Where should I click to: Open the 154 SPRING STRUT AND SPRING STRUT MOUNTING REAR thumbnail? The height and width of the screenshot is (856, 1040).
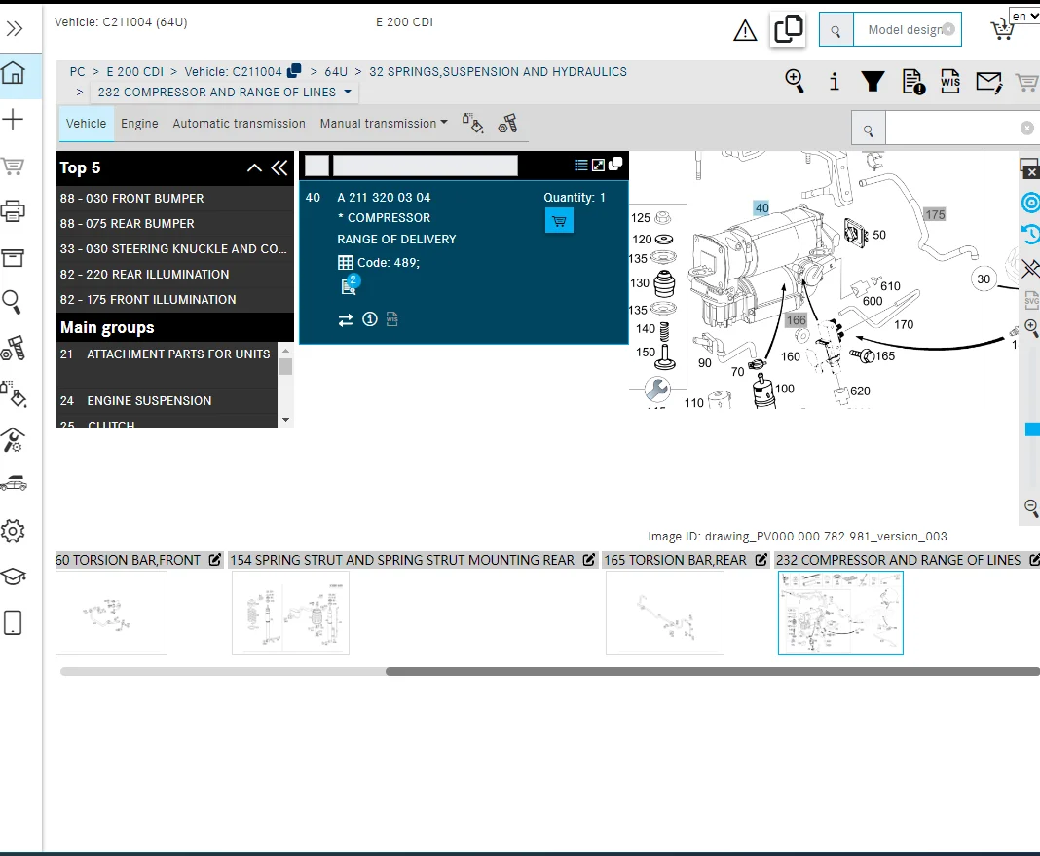[x=290, y=613]
